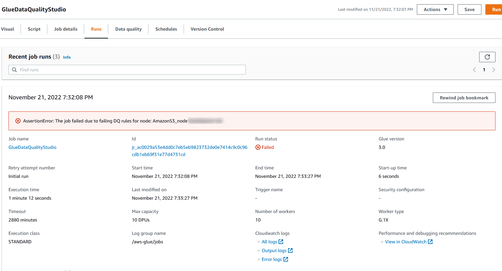Click the Max capacity value 10 DPUs
Image resolution: width=502 pixels, height=271 pixels.
point(141,220)
